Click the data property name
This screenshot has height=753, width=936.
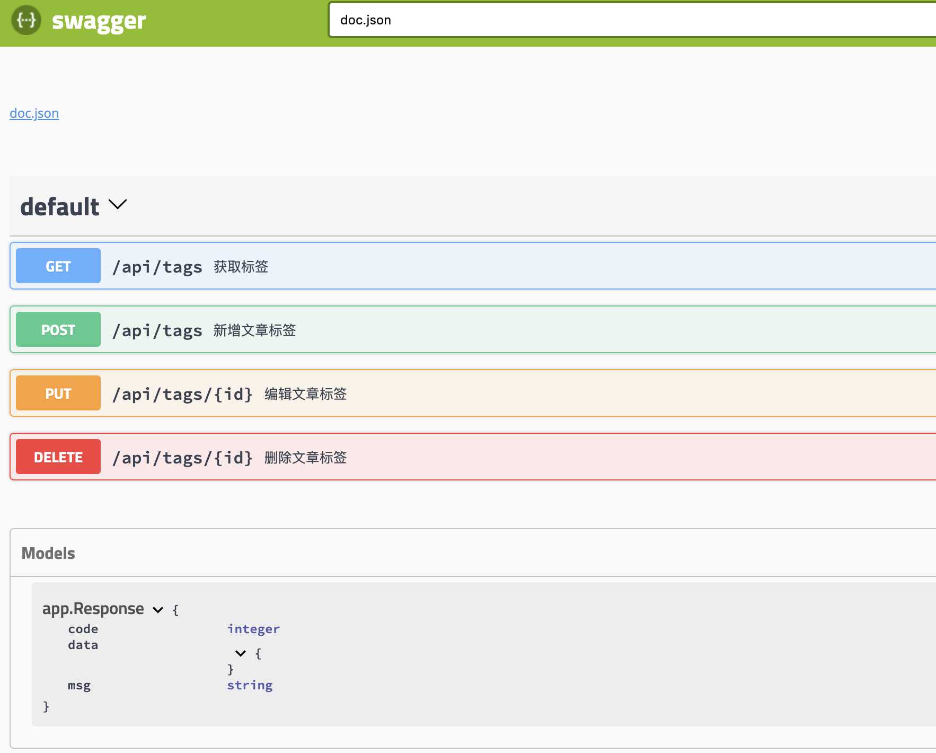(x=83, y=645)
